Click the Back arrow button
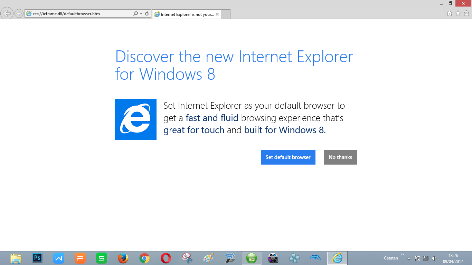This screenshot has width=472, height=265. coord(7,13)
